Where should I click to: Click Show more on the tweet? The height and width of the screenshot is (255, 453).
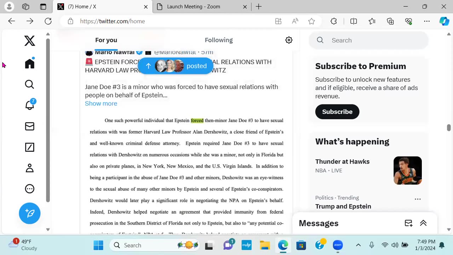click(x=101, y=103)
